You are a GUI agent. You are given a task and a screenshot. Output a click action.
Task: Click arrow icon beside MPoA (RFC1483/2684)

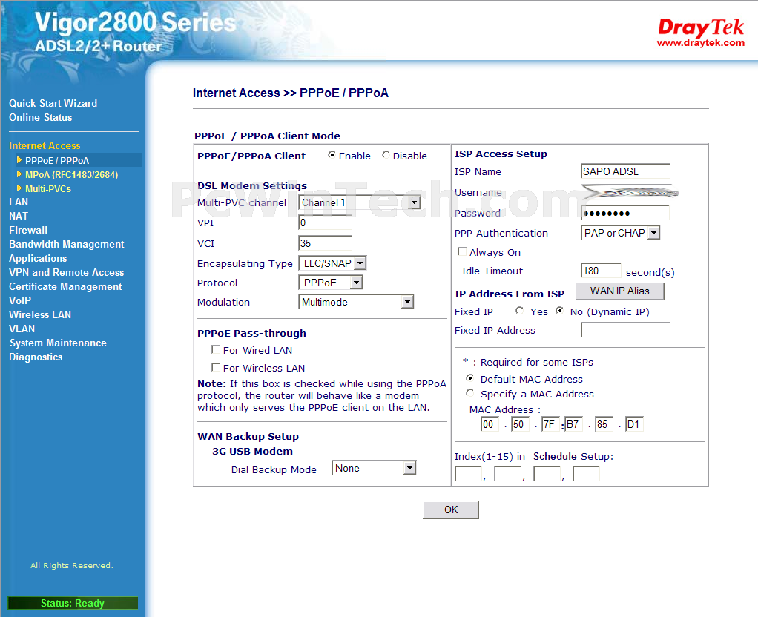19,174
